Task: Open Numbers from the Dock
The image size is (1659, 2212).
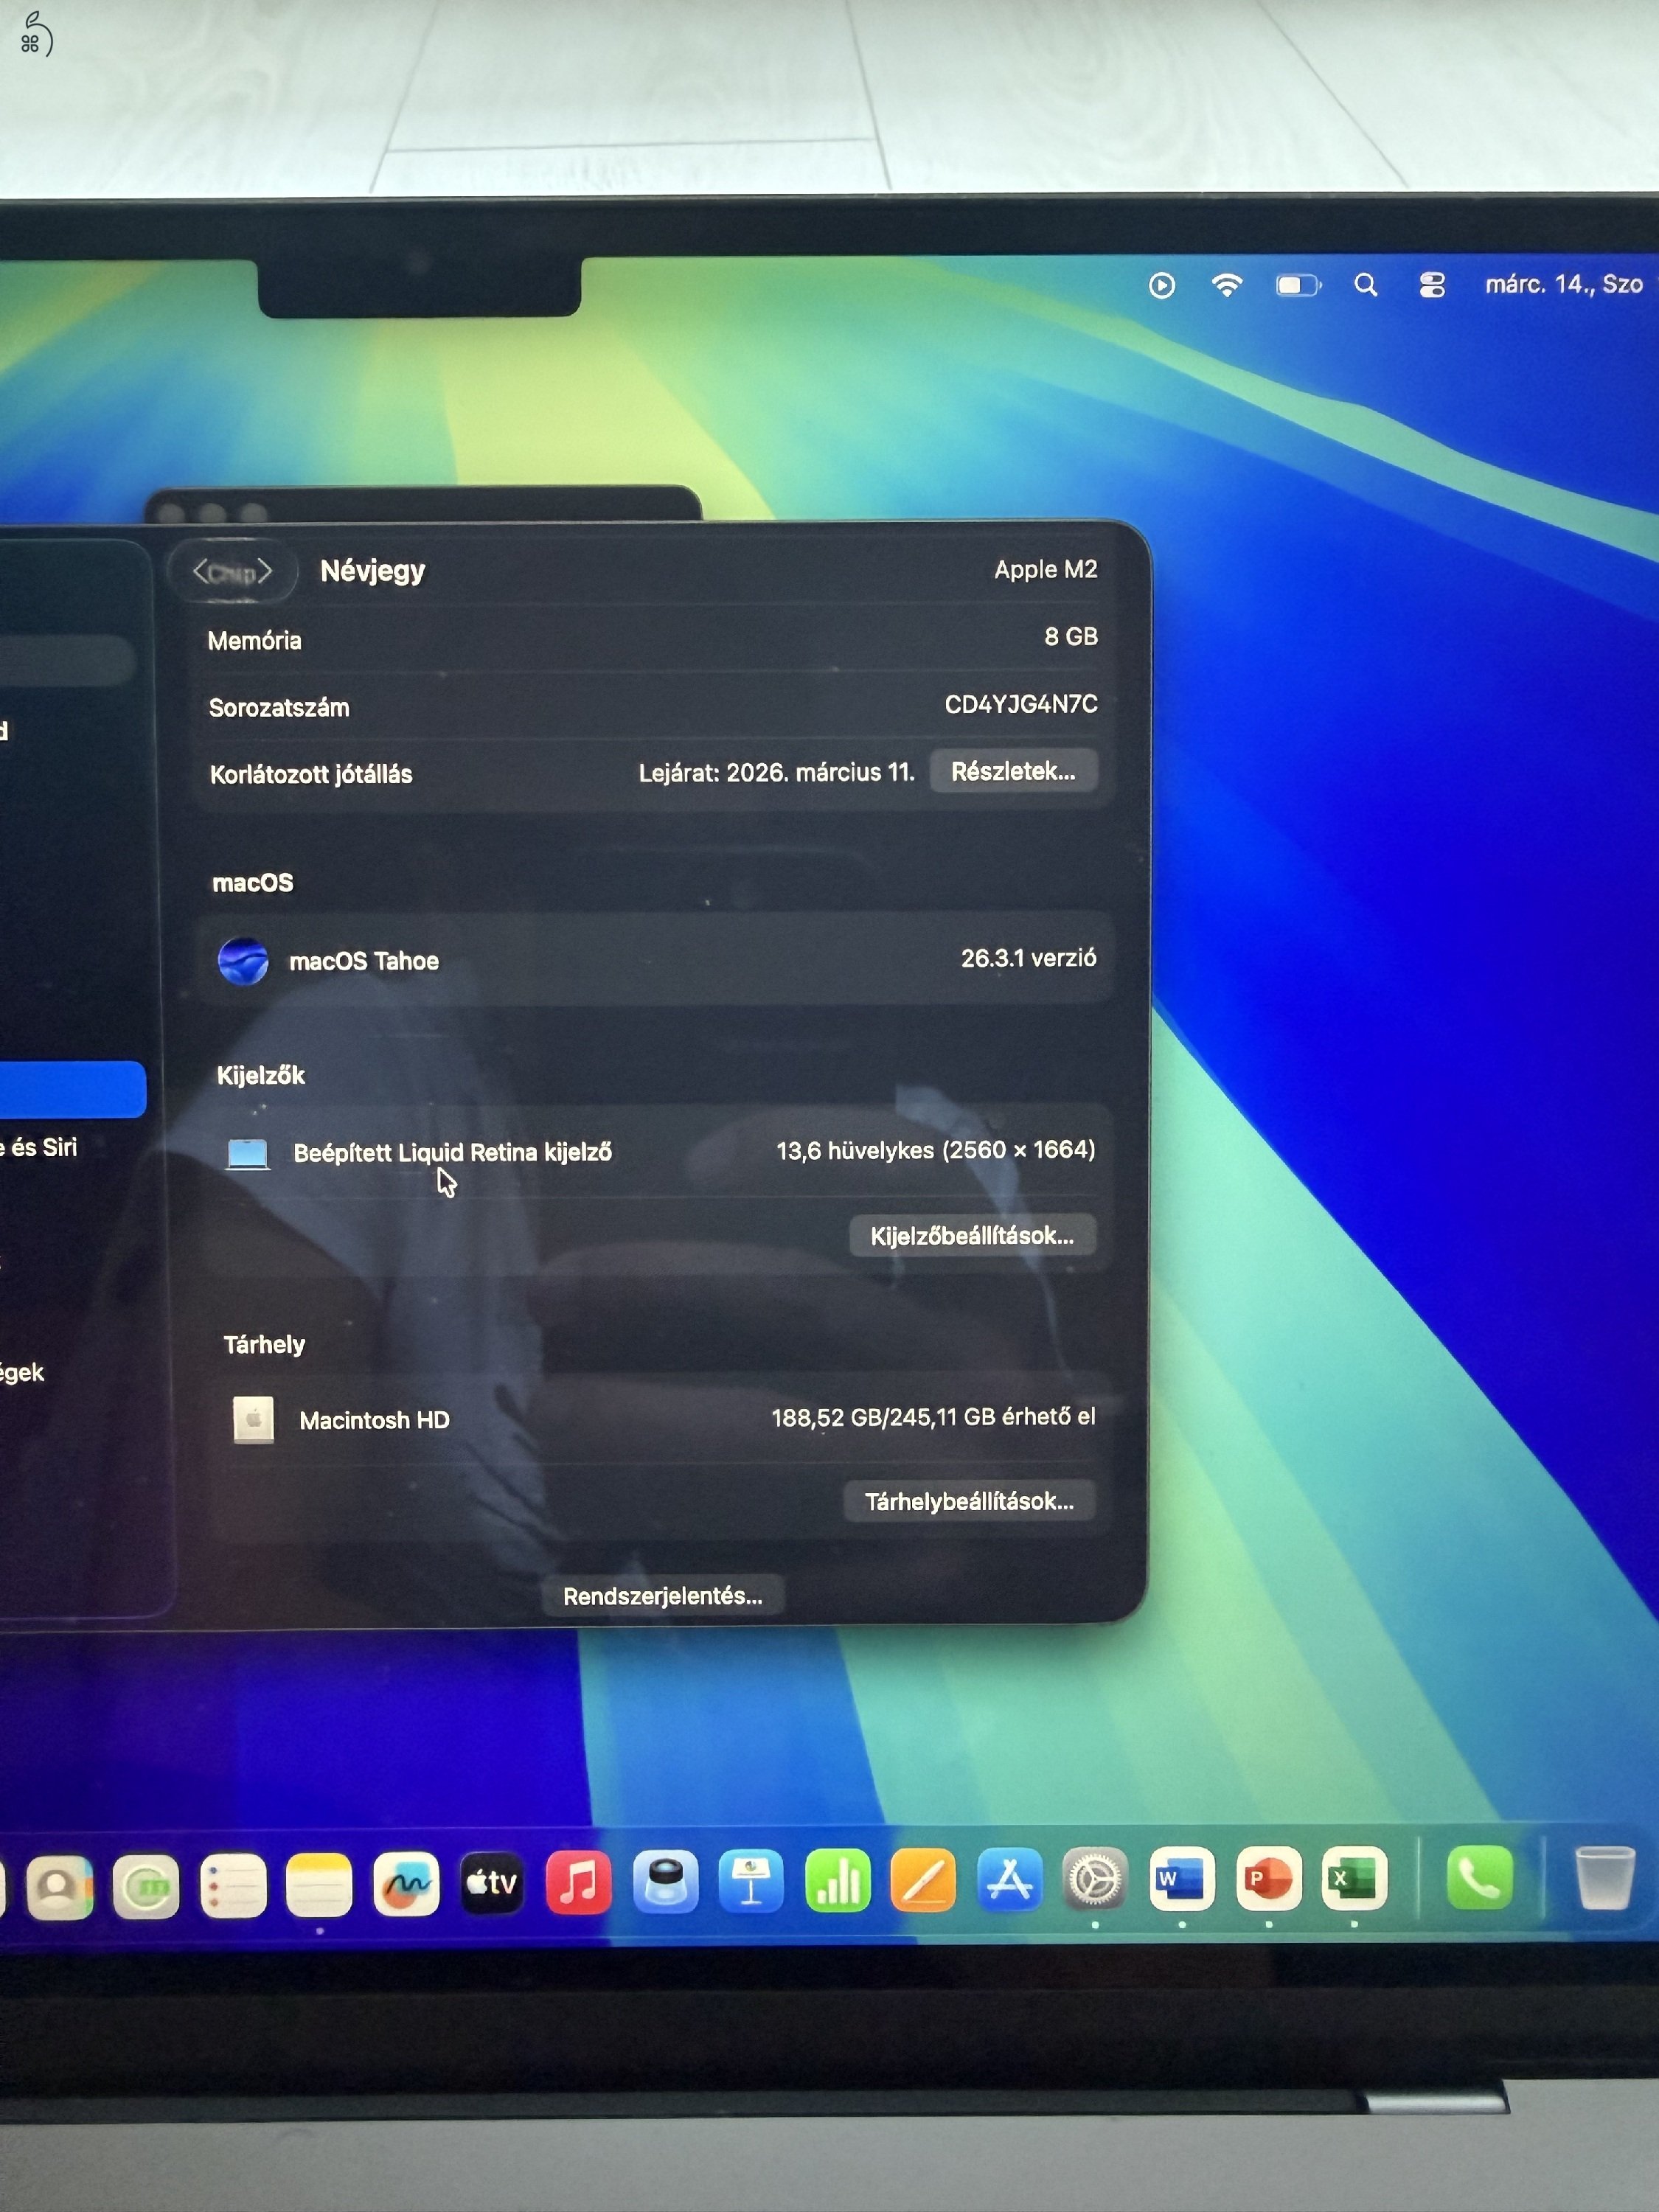Action: click(837, 1880)
